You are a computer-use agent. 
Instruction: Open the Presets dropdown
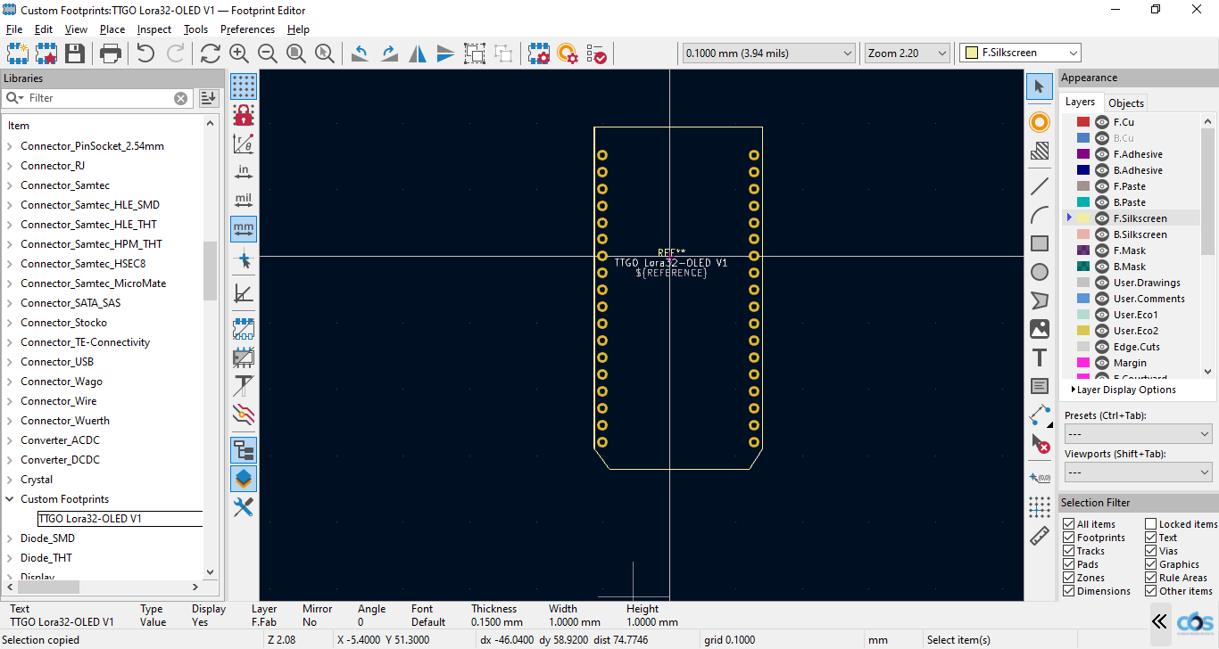click(x=1138, y=434)
